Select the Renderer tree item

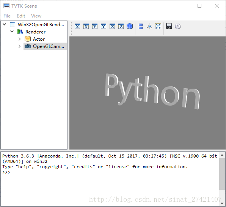36,32
